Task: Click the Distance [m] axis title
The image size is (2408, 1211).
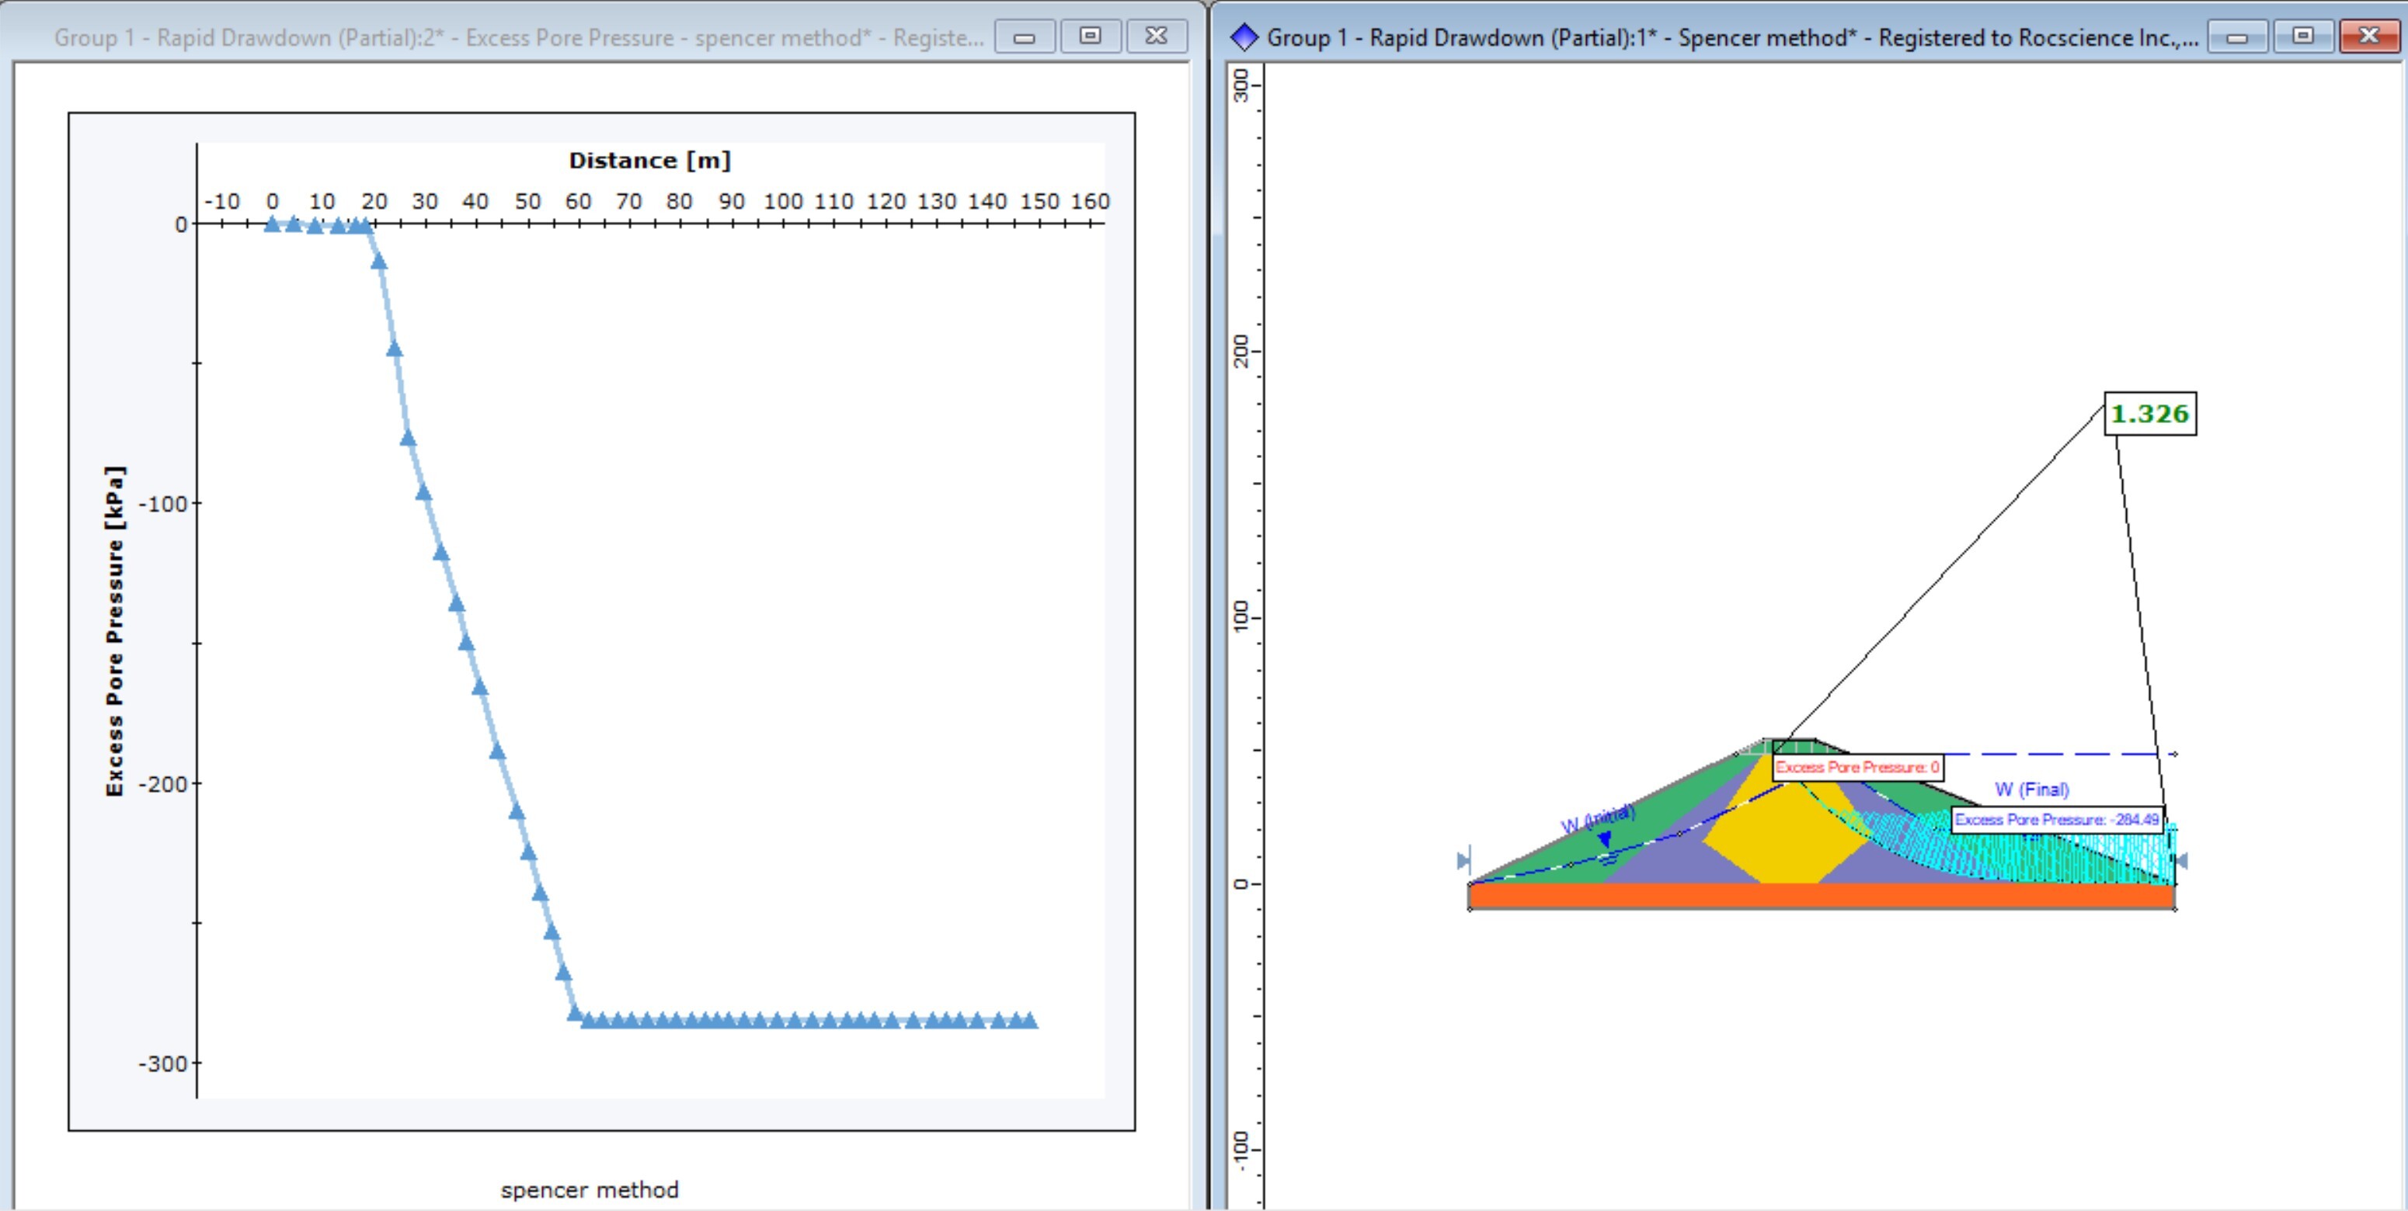Action: (649, 159)
